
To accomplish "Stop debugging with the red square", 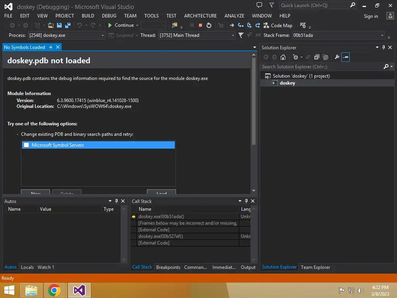I will [x=200, y=25].
